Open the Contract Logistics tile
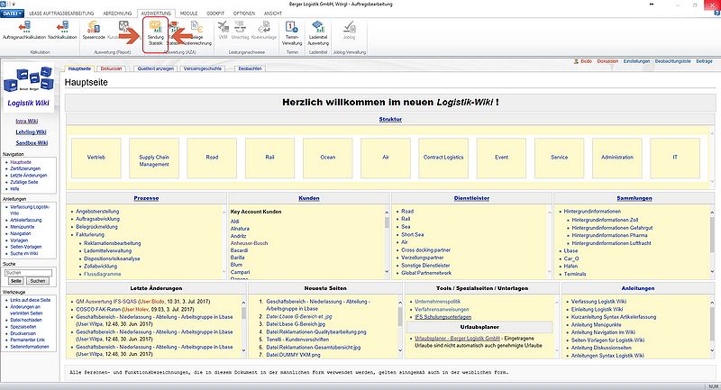This screenshot has height=390, width=721. pos(443,158)
